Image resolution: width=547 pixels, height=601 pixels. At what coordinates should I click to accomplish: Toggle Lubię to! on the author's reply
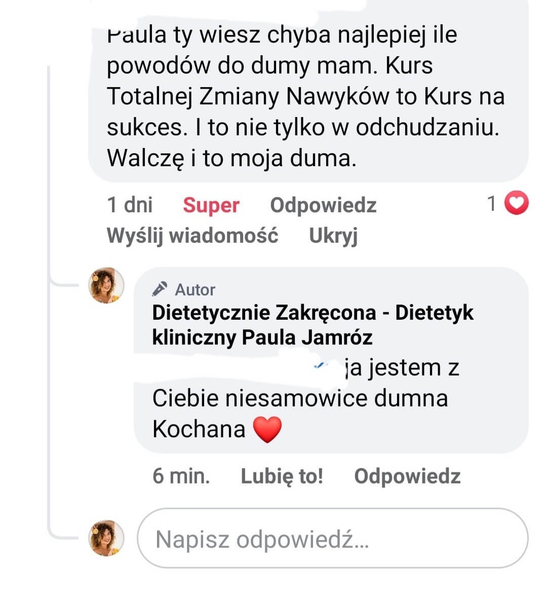point(282,476)
